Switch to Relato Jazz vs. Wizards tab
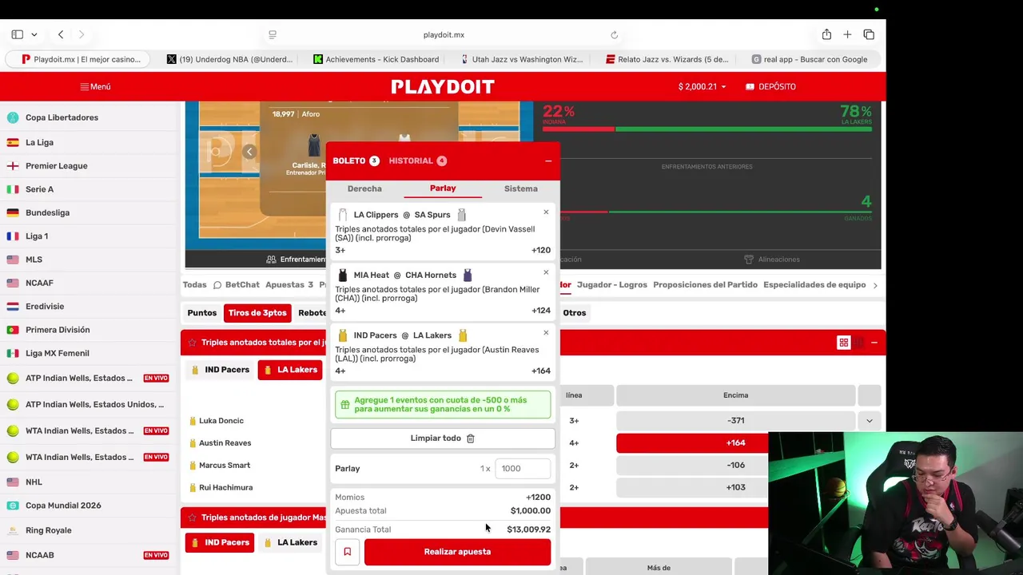The width and height of the screenshot is (1023, 575). point(667,59)
